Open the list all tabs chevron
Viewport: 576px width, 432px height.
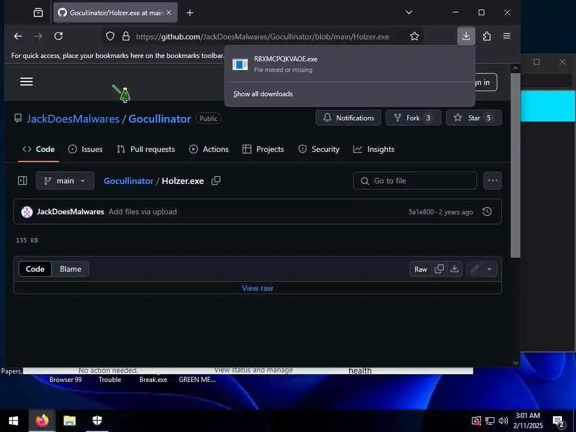[x=409, y=12]
